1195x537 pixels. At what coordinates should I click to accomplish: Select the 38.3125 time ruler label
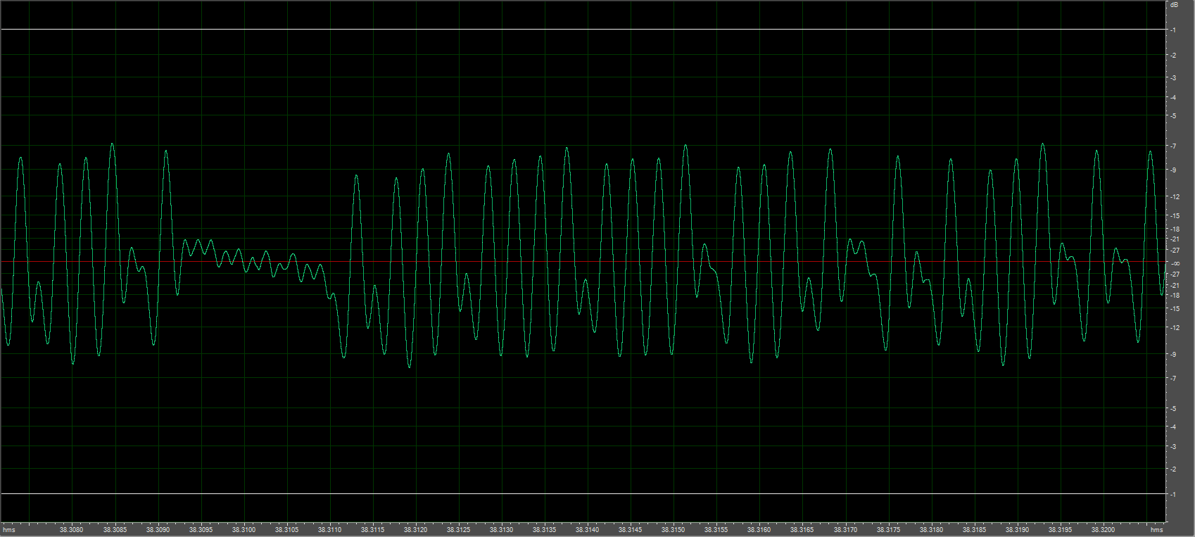coord(459,530)
